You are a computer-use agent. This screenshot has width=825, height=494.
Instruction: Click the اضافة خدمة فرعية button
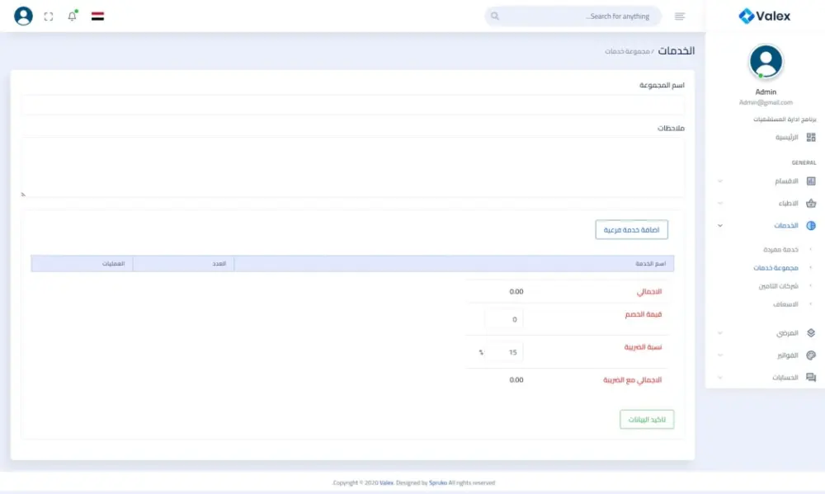pyautogui.click(x=633, y=229)
